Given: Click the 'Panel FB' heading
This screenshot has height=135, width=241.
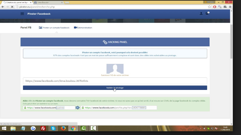Looking at the screenshot, I should pyautogui.click(x=26, y=28).
